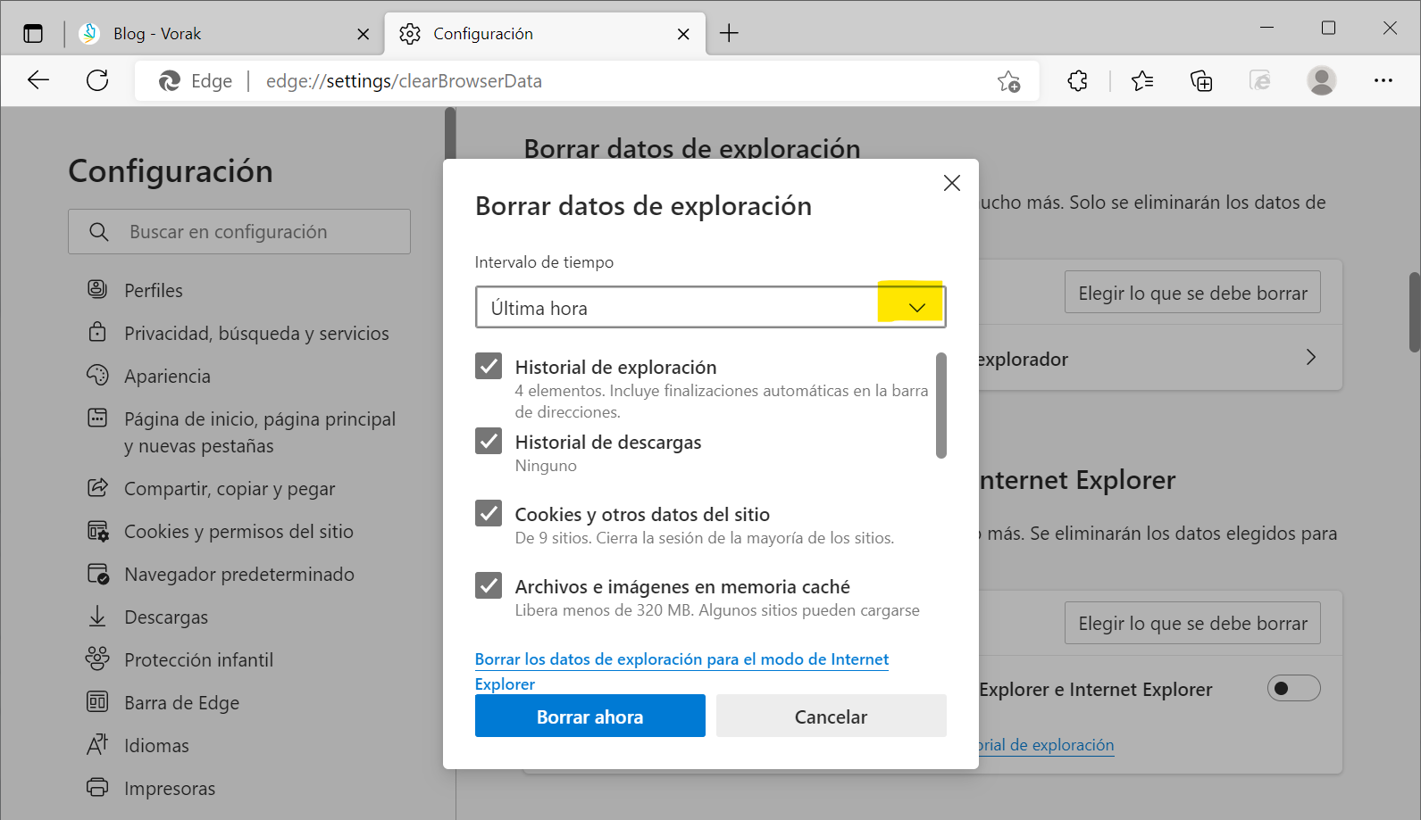The height and width of the screenshot is (820, 1421).
Task: Add this page to favorites
Action: pos(1009,81)
